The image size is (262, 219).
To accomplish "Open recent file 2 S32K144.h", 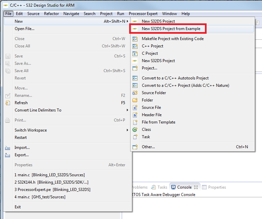I will (67, 182).
